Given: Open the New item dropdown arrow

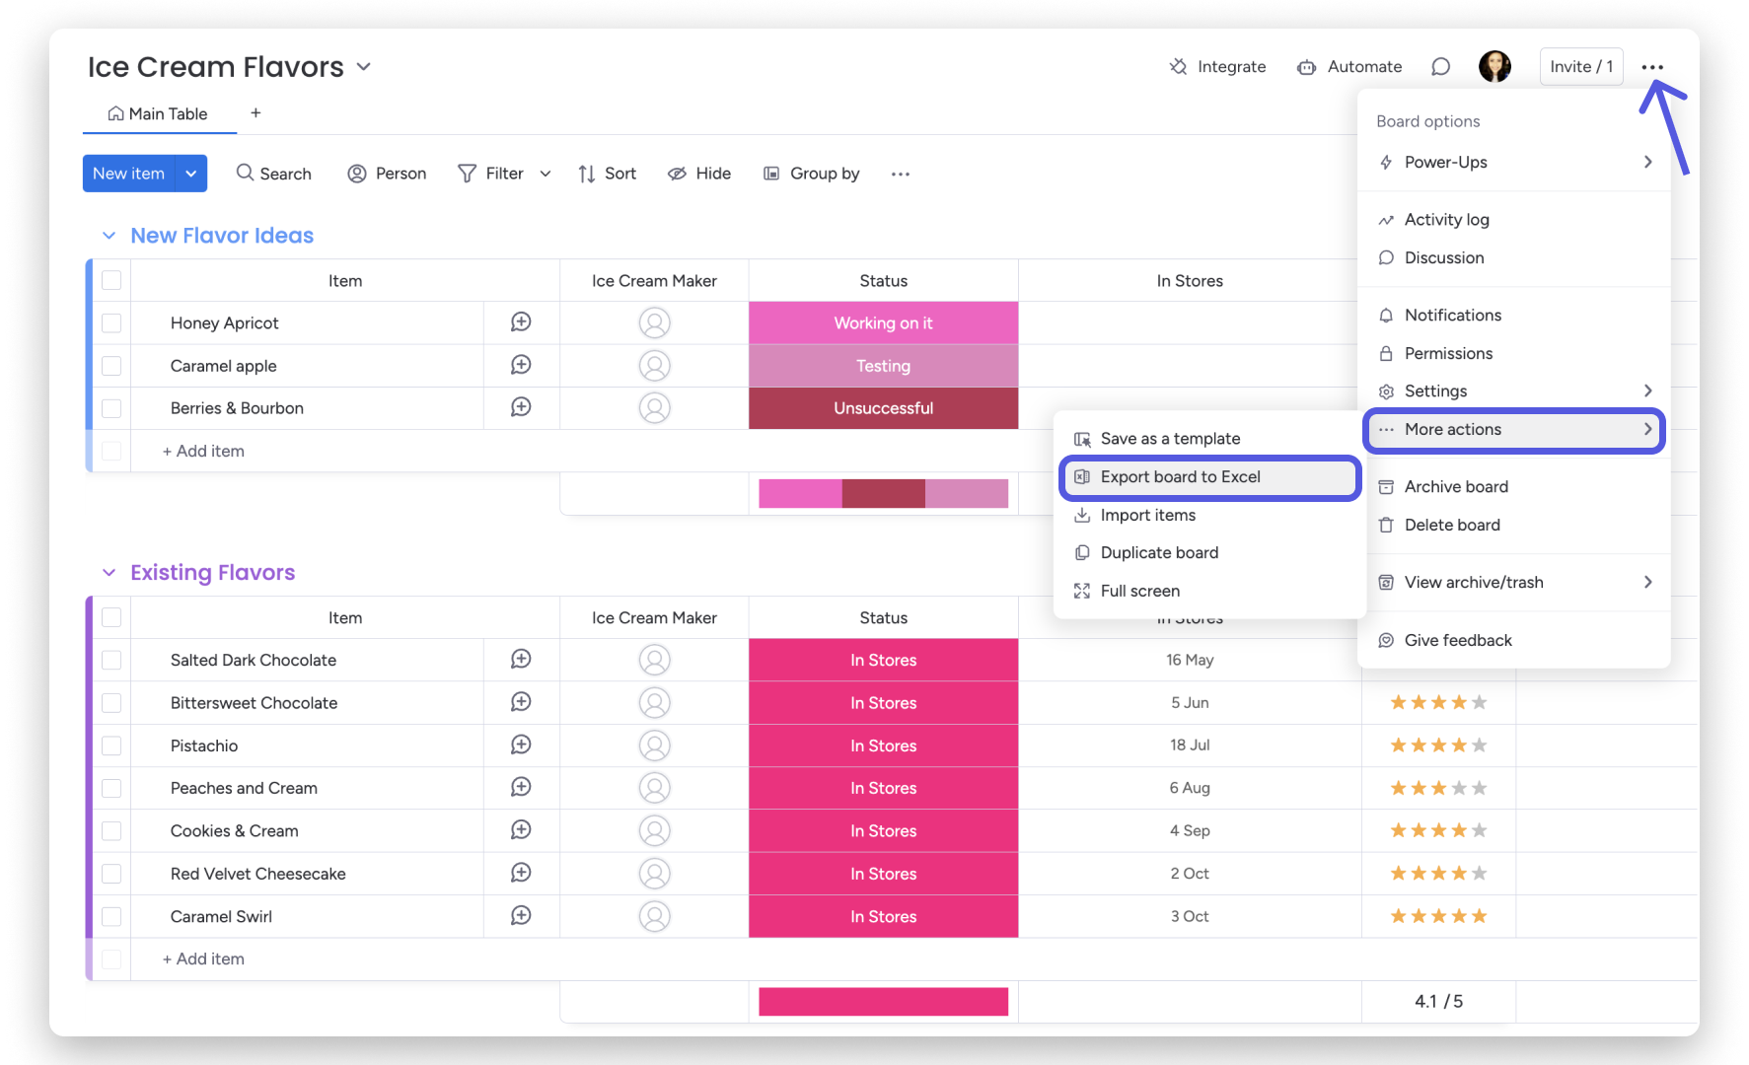Looking at the screenshot, I should pos(191,174).
